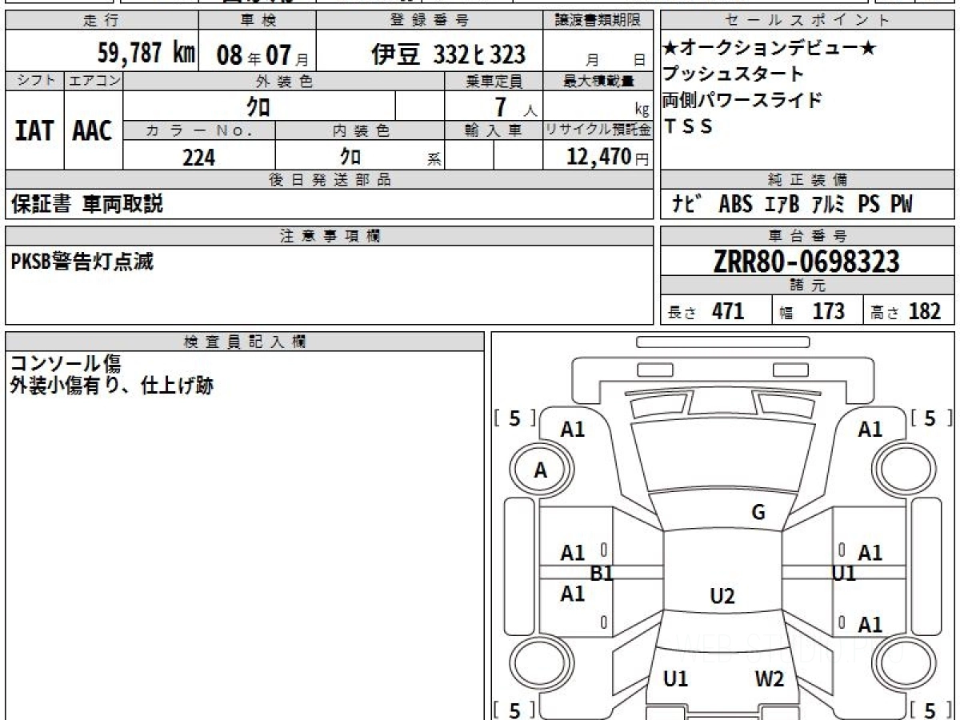Click the クロ value under 外装色
The height and width of the screenshot is (720, 960).
[x=258, y=106]
